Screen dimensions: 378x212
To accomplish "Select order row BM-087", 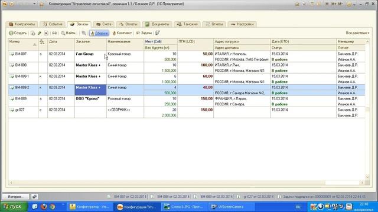I will [187, 57].
